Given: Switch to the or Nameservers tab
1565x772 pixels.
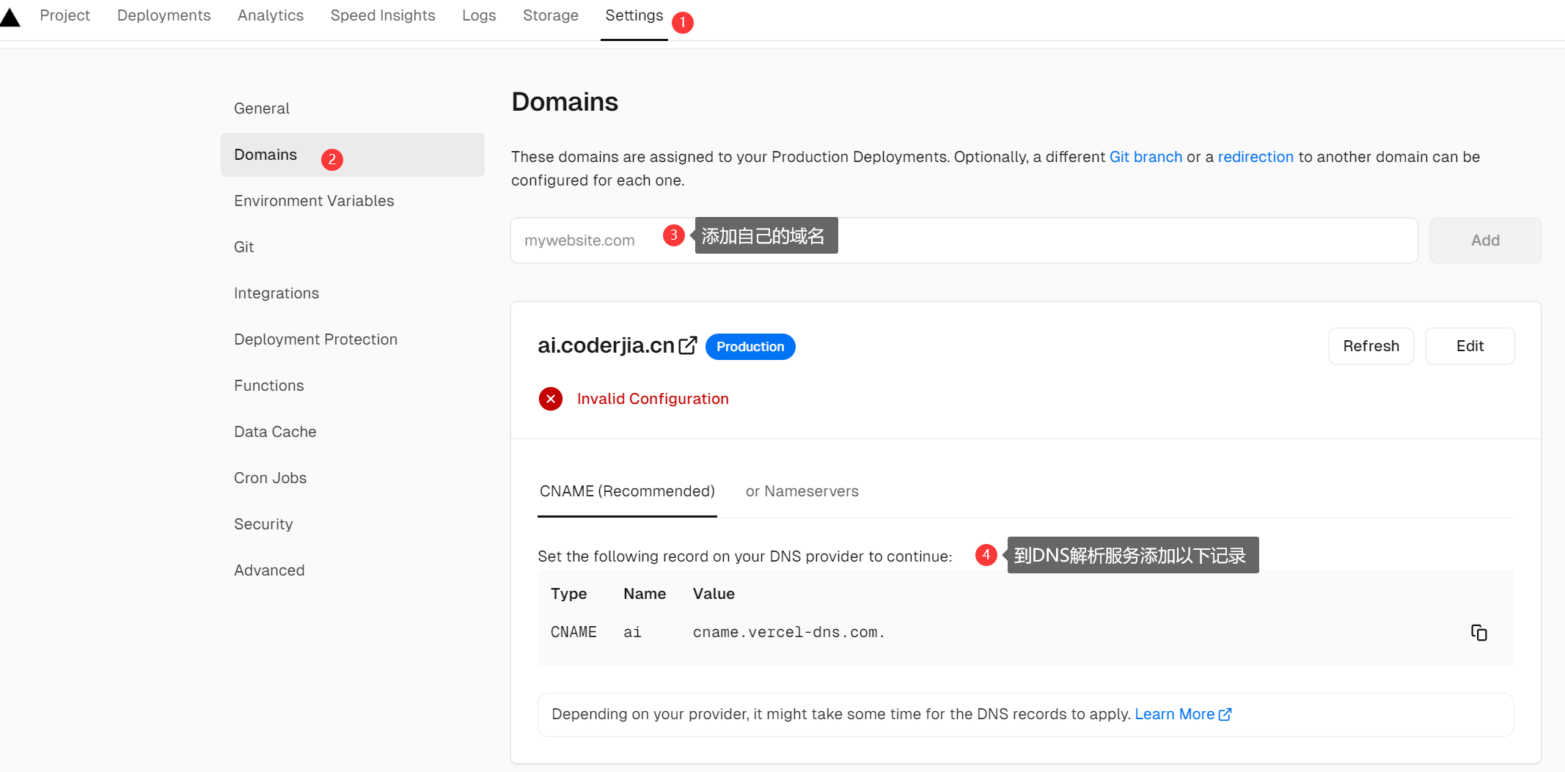Looking at the screenshot, I should pos(802,491).
